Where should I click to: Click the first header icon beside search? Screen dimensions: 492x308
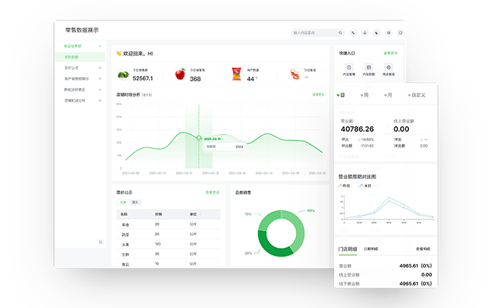coord(352,33)
